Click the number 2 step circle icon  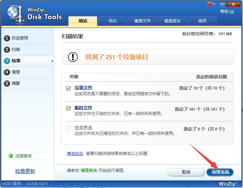click(7, 50)
